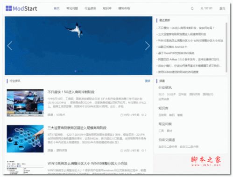This screenshot has width=233, height=177.
Task: Open recent update about 使用CDN加速
Action: [x=178, y=72]
